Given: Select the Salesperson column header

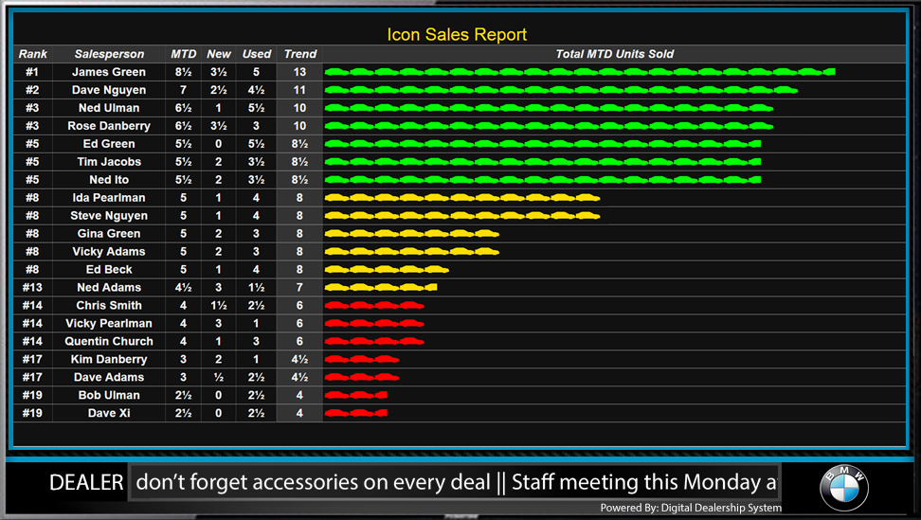Looking at the screenshot, I should tap(109, 54).
